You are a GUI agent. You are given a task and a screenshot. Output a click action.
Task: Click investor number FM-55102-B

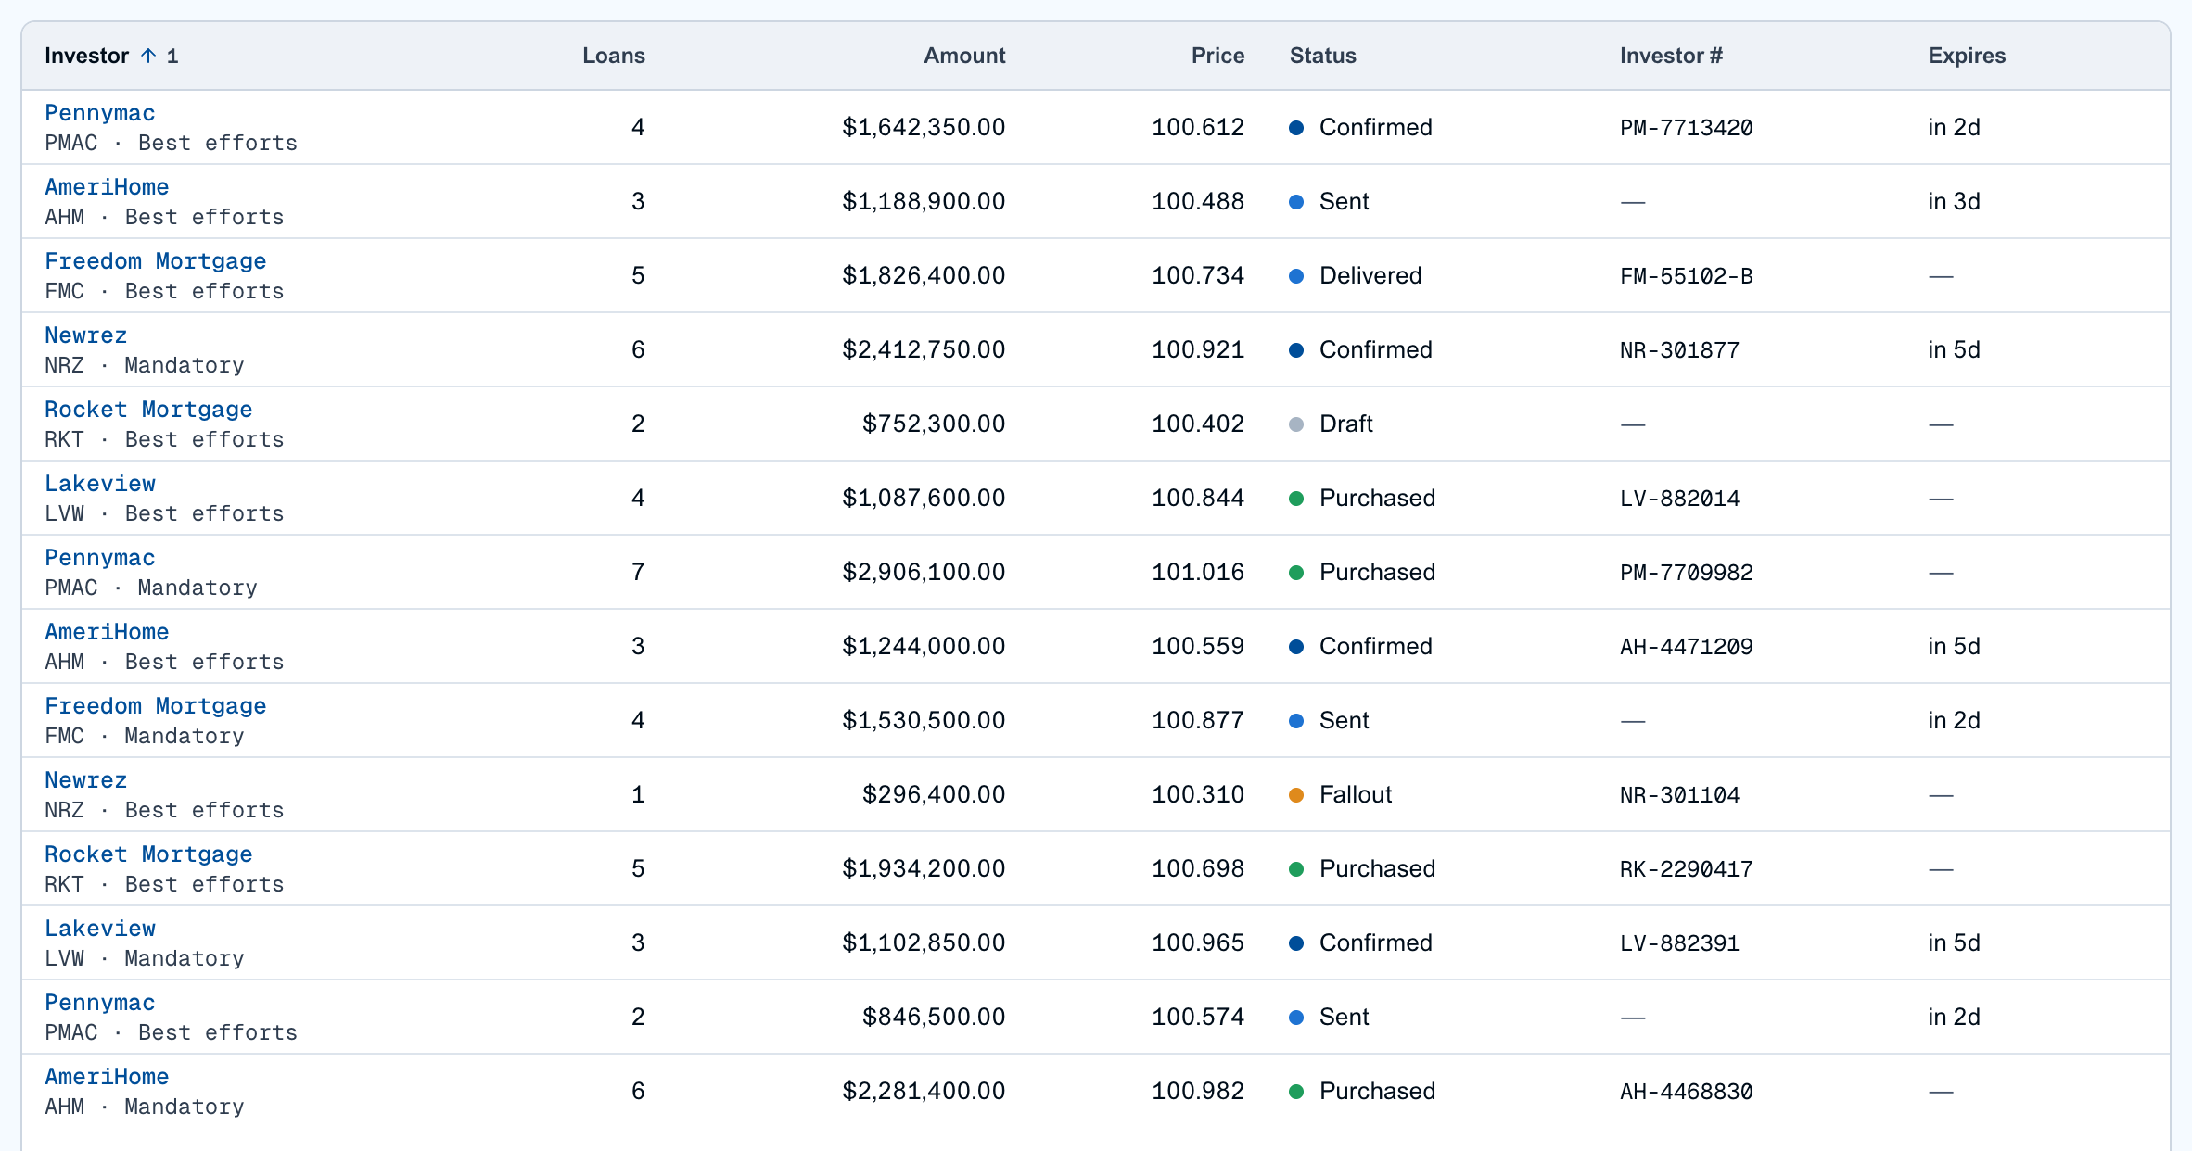pos(1687,276)
